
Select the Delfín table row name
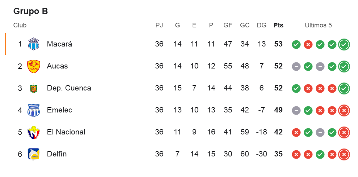[57, 154]
